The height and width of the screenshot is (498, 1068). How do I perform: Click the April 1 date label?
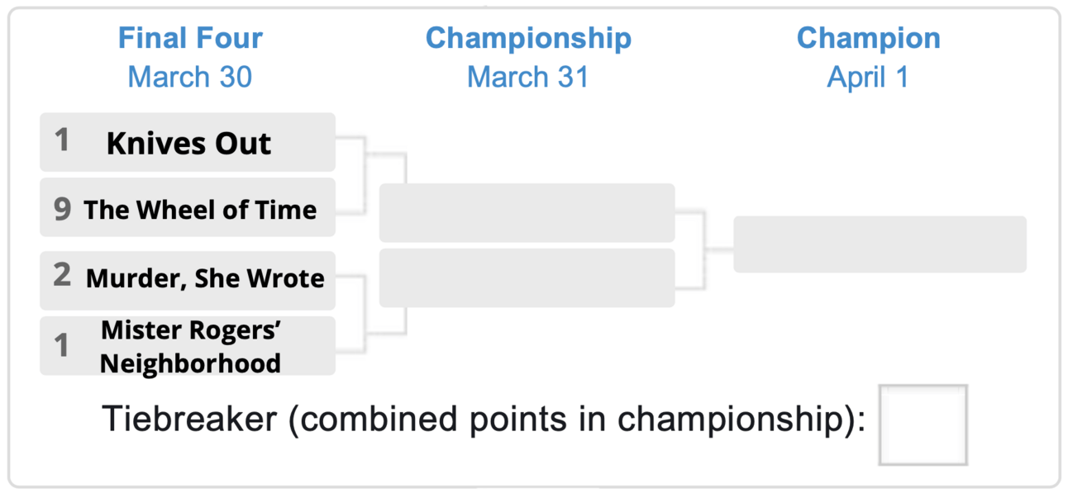click(868, 77)
